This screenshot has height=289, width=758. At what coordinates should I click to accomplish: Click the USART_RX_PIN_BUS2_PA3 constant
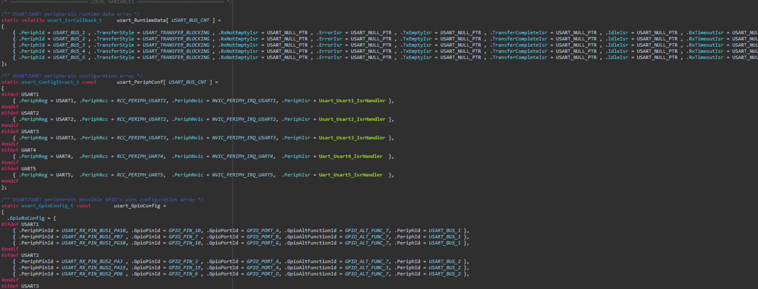(x=92, y=262)
